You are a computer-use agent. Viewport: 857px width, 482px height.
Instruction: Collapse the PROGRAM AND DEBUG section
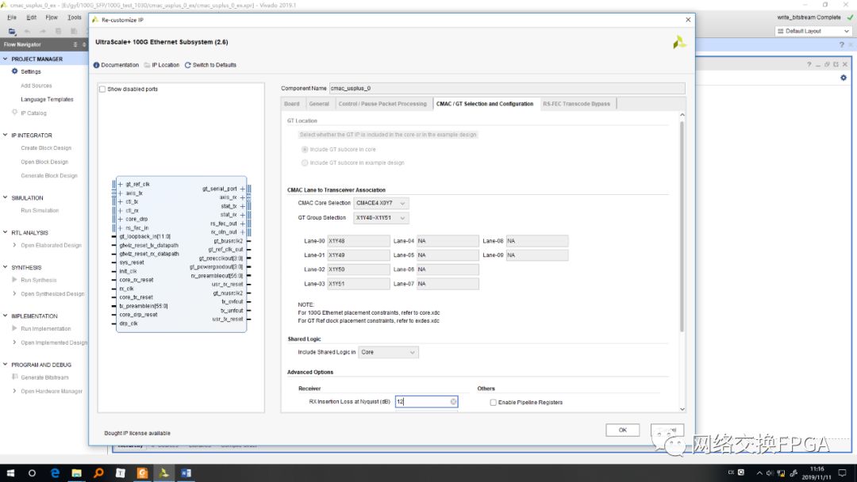[x=6, y=364]
